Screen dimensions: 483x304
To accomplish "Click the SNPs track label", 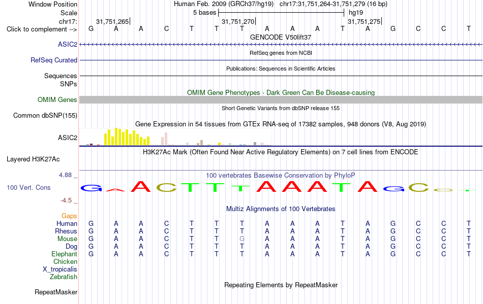I will (69, 84).
